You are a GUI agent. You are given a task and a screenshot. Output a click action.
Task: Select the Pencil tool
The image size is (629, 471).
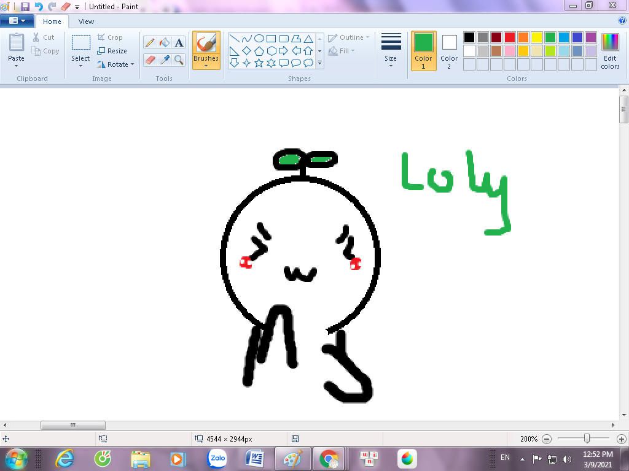pyautogui.click(x=150, y=42)
